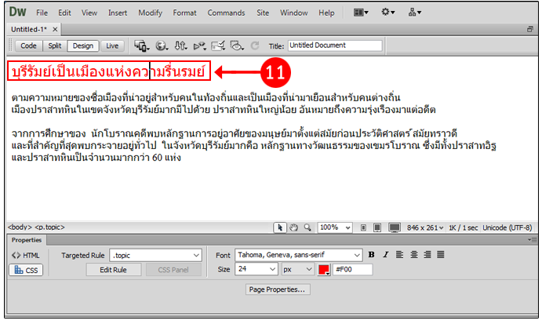This screenshot has width=542, height=324.
Task: Click the Page Properties button
Action: tap(278, 289)
